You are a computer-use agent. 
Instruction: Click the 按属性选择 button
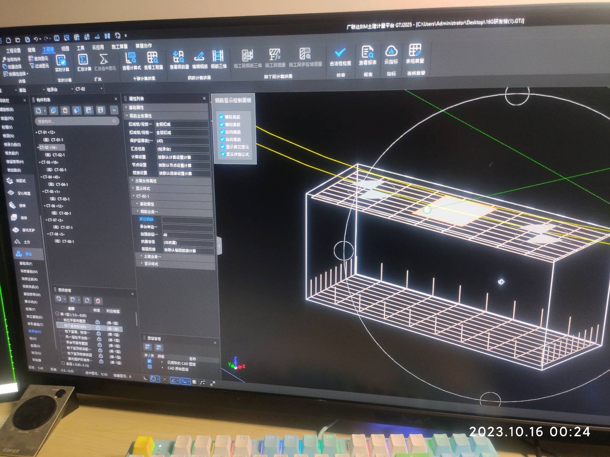click(15, 74)
